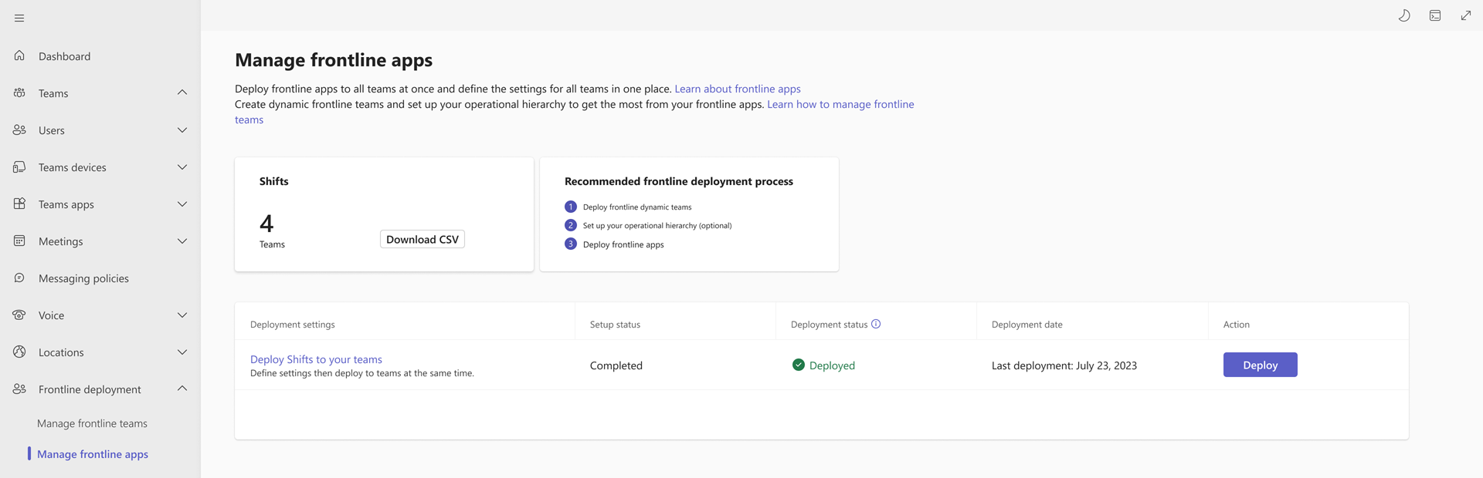The height and width of the screenshot is (478, 1483).
Task: Select Manage frontline apps menu item
Action: click(x=93, y=454)
